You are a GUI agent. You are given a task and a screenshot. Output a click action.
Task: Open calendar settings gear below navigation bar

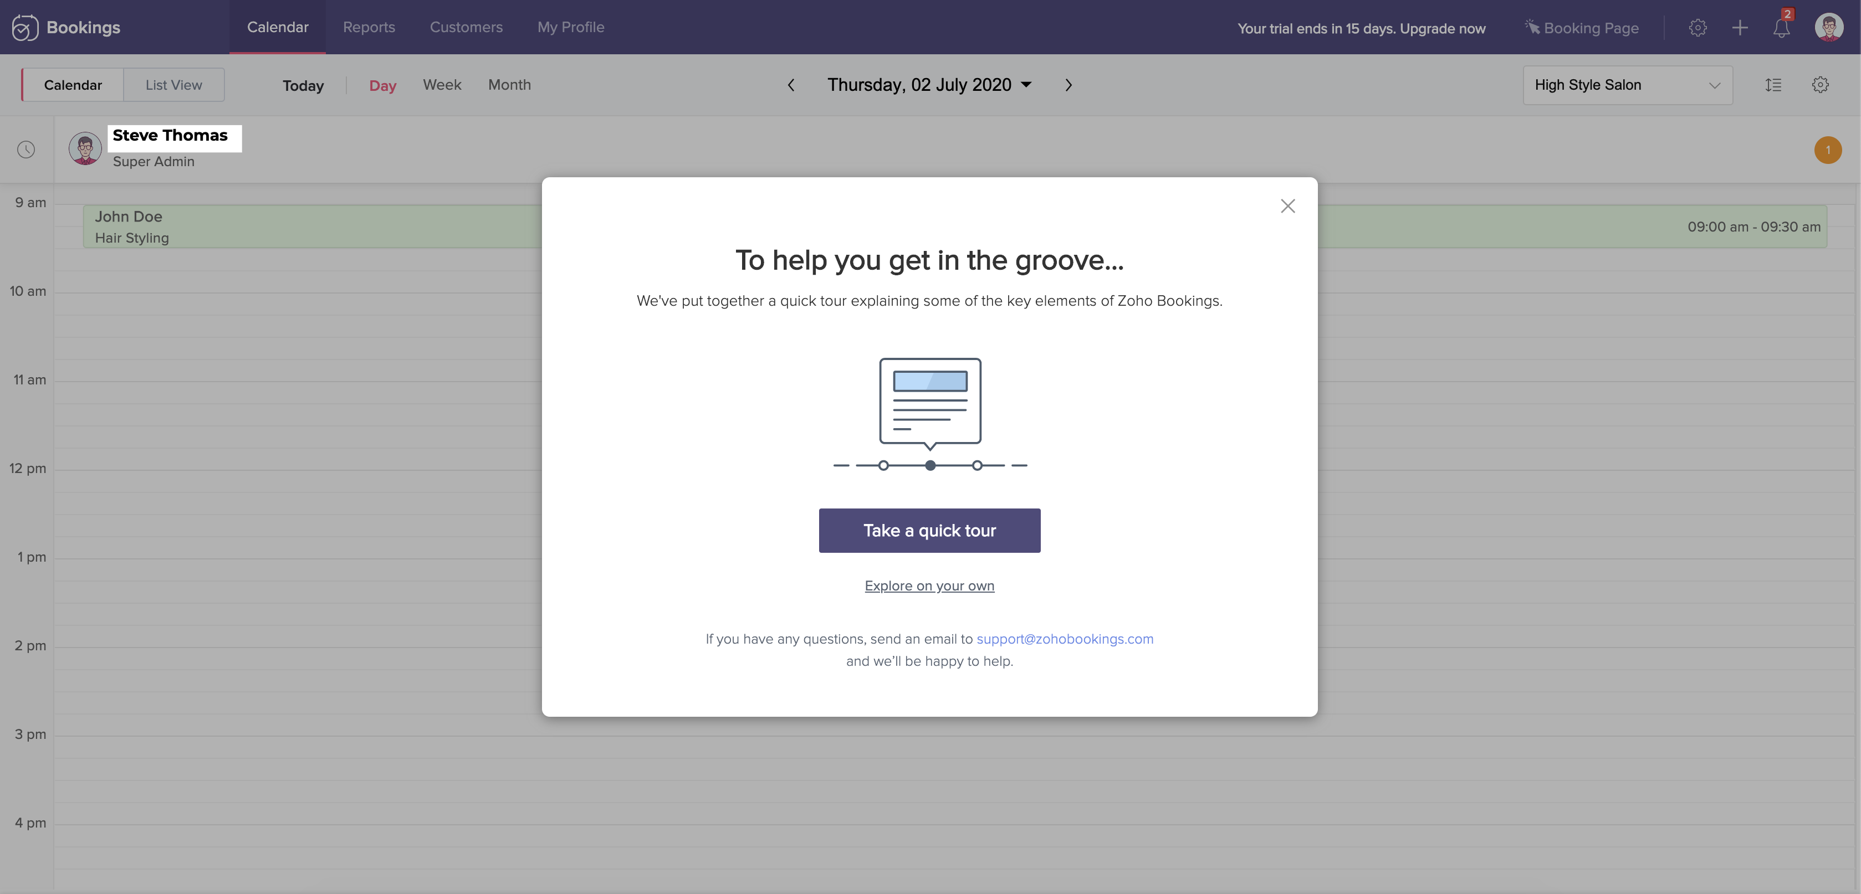[x=1820, y=85]
